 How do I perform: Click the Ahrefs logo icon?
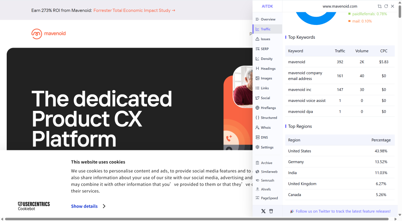258,189
